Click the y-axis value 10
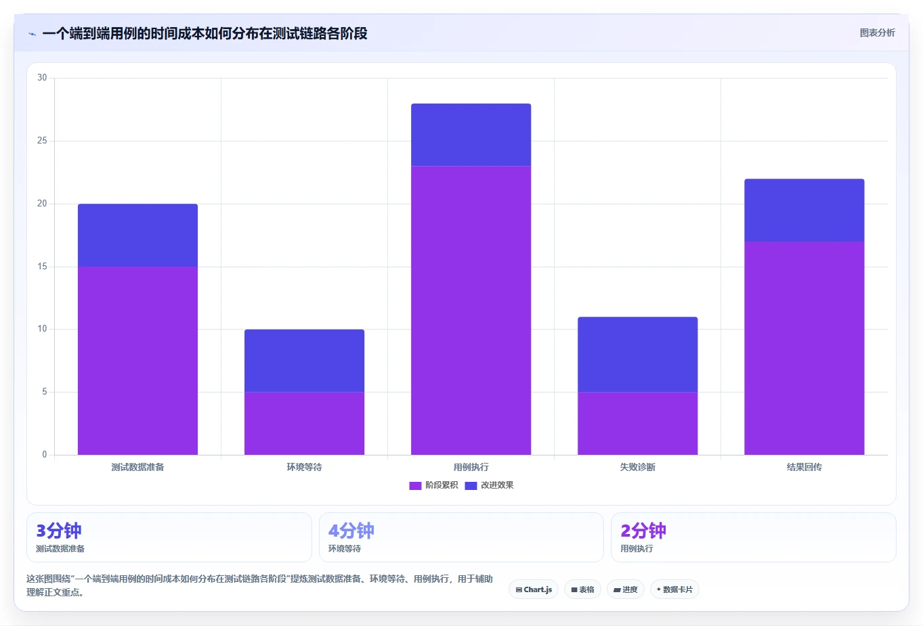Screen dimensions: 923x626 click(x=42, y=329)
